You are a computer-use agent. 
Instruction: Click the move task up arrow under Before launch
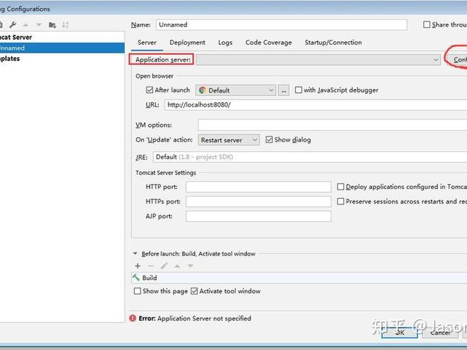pyautogui.click(x=177, y=266)
